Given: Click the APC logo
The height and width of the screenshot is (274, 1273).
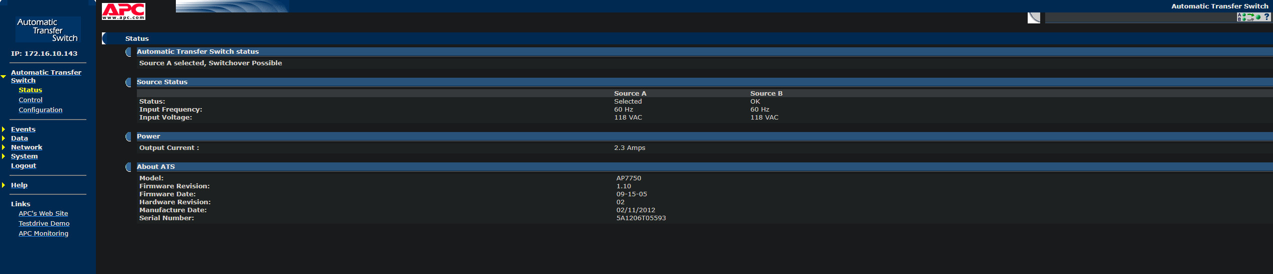Looking at the screenshot, I should coord(123,11).
